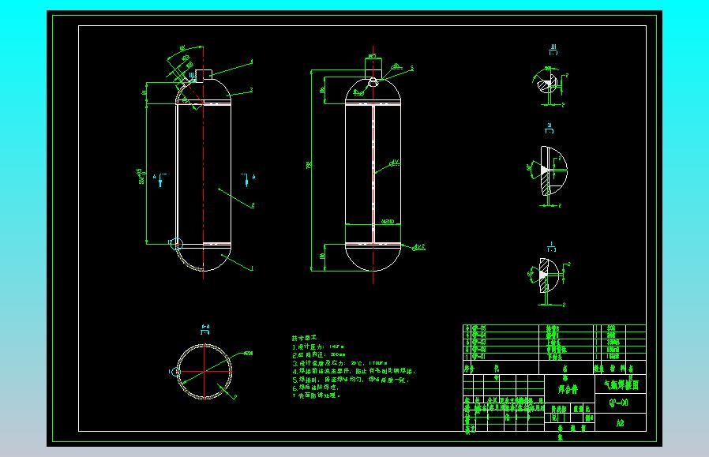Click the detail circle at the left view's lower weld
Viewport: 709px width, 457px height.
point(176,244)
